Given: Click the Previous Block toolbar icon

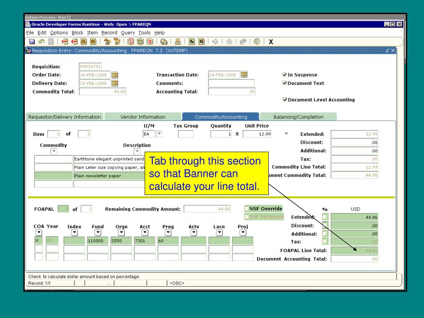Looking at the screenshot, I should tap(107, 42).
